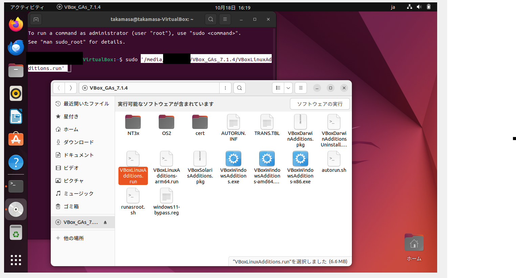This screenshot has width=516, height=278.
Task: Go to ダウンロード in sidebar
Action: [83, 142]
